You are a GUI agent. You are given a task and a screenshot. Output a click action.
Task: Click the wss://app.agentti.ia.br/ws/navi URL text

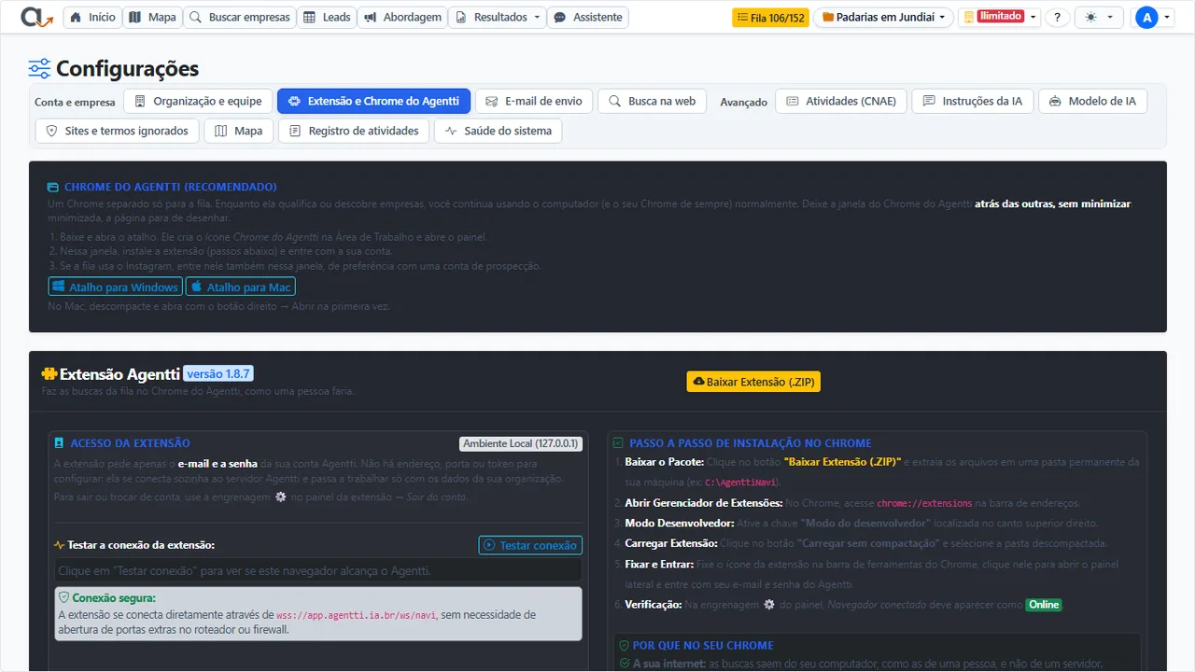point(356,615)
